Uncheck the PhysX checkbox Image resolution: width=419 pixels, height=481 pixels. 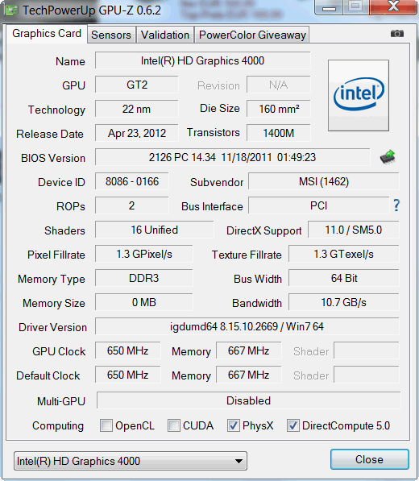point(234,425)
